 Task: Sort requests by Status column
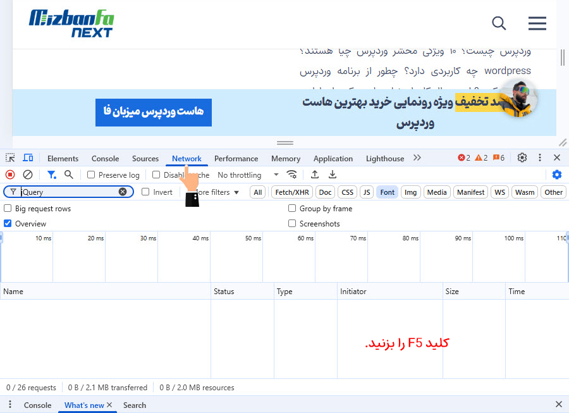(242, 292)
